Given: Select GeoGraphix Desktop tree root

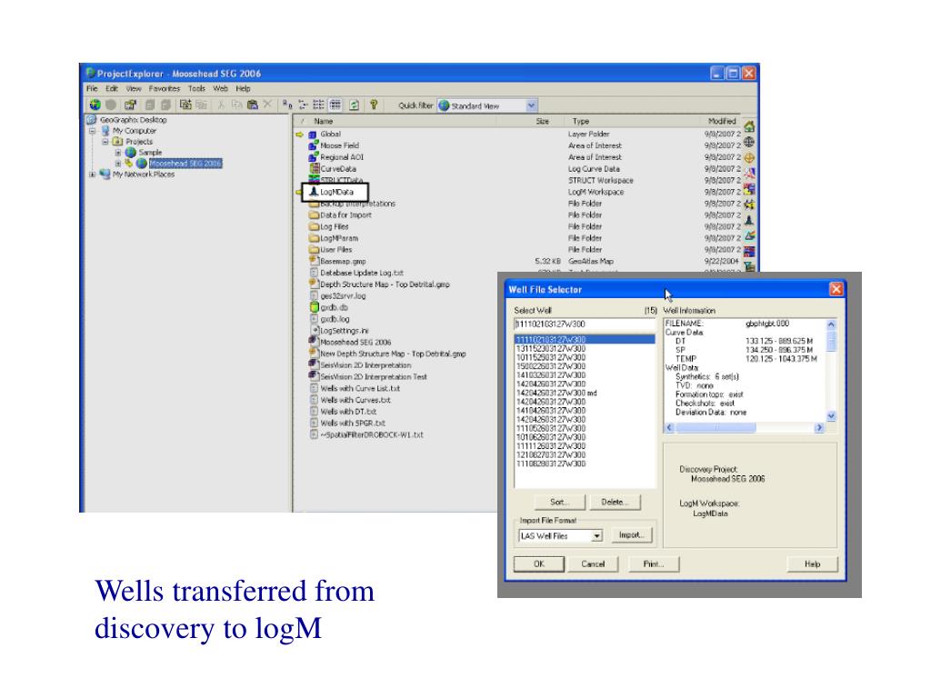Looking at the screenshot, I should tap(133, 120).
